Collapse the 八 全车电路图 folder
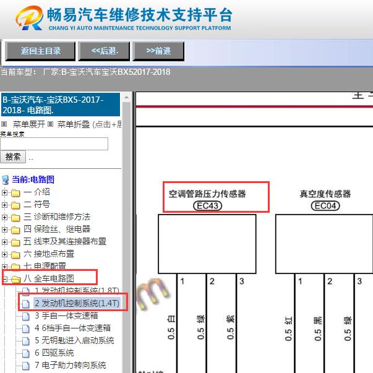 tap(4, 279)
